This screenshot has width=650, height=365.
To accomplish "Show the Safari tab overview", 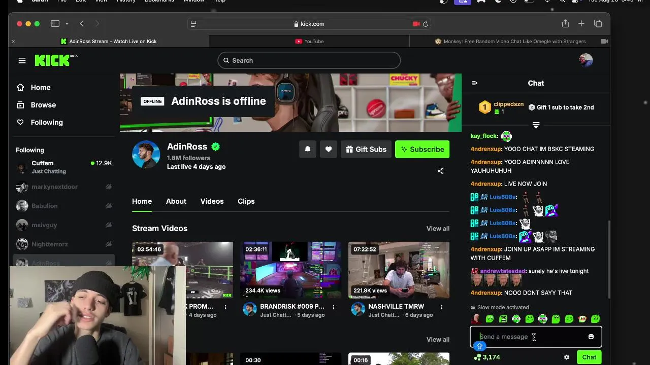I will click(x=598, y=24).
